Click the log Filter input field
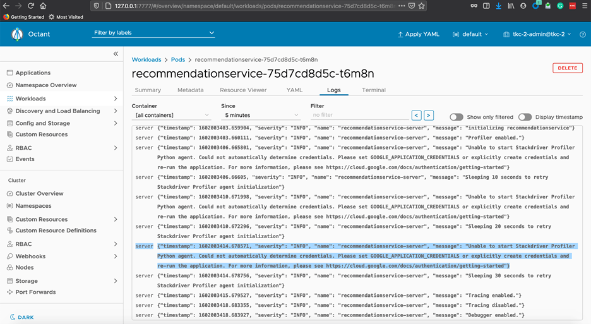 pos(359,116)
